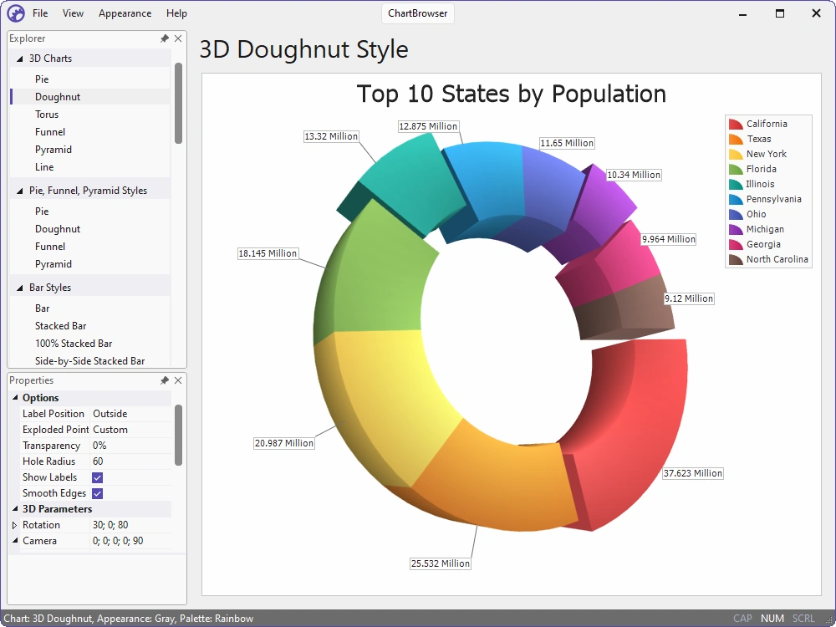The width and height of the screenshot is (836, 627).
Task: Click the Properties panel scrollbar thumb
Action: (x=179, y=435)
